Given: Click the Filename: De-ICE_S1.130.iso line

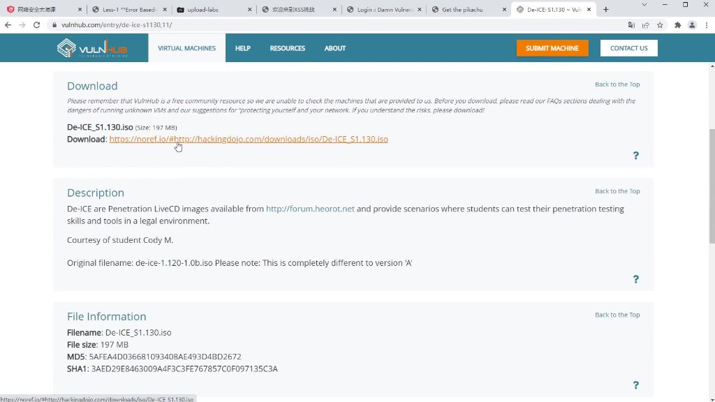Looking at the screenshot, I should (x=119, y=332).
